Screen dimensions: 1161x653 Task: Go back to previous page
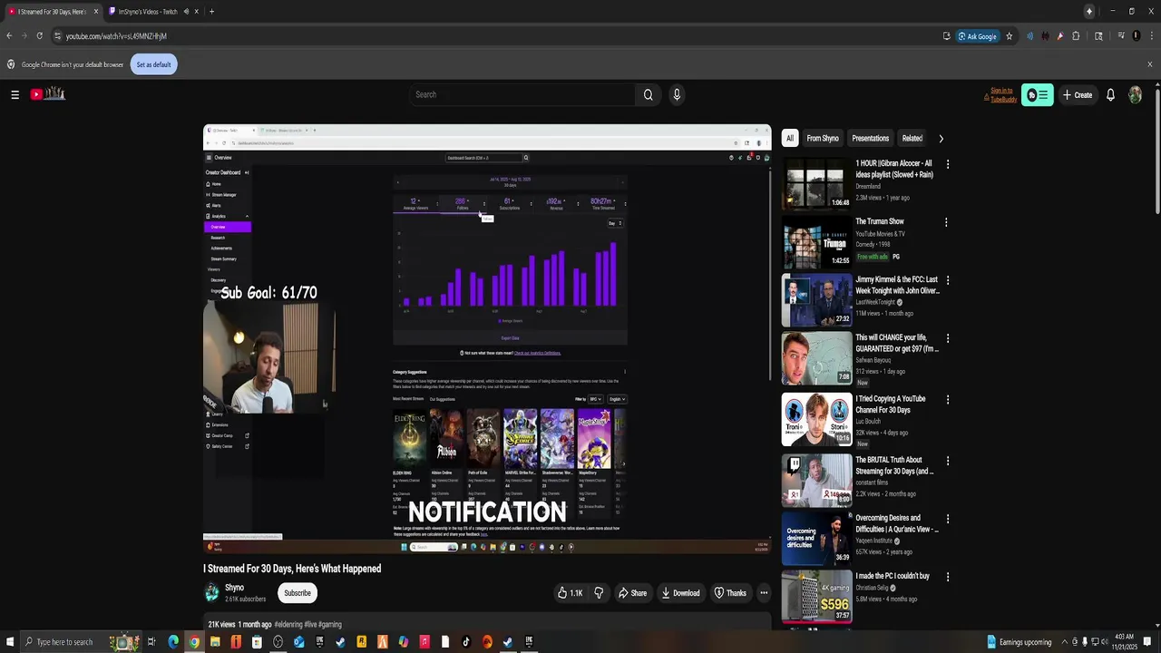point(9,36)
